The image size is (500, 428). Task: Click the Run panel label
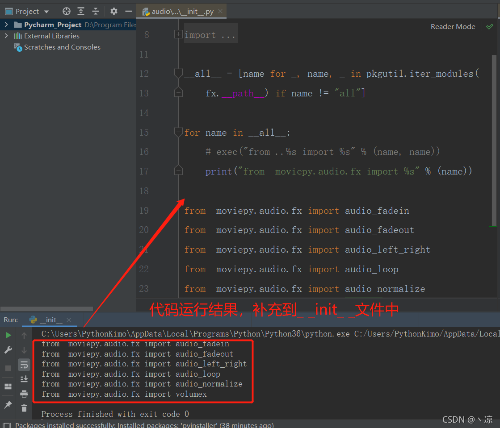click(x=11, y=320)
